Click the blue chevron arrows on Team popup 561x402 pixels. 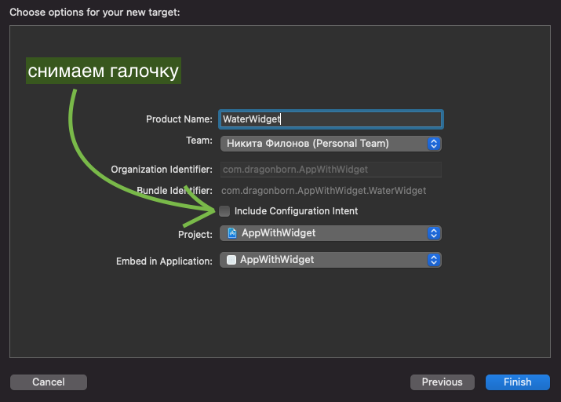click(433, 144)
